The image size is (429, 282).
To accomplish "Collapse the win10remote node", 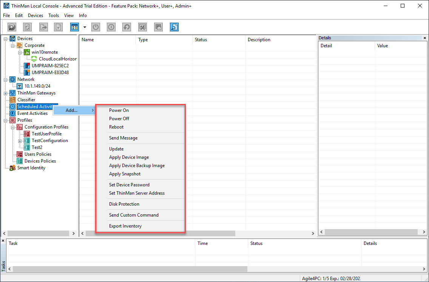I will coord(20,53).
